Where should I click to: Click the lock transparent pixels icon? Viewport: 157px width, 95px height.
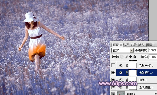pos(122,57)
